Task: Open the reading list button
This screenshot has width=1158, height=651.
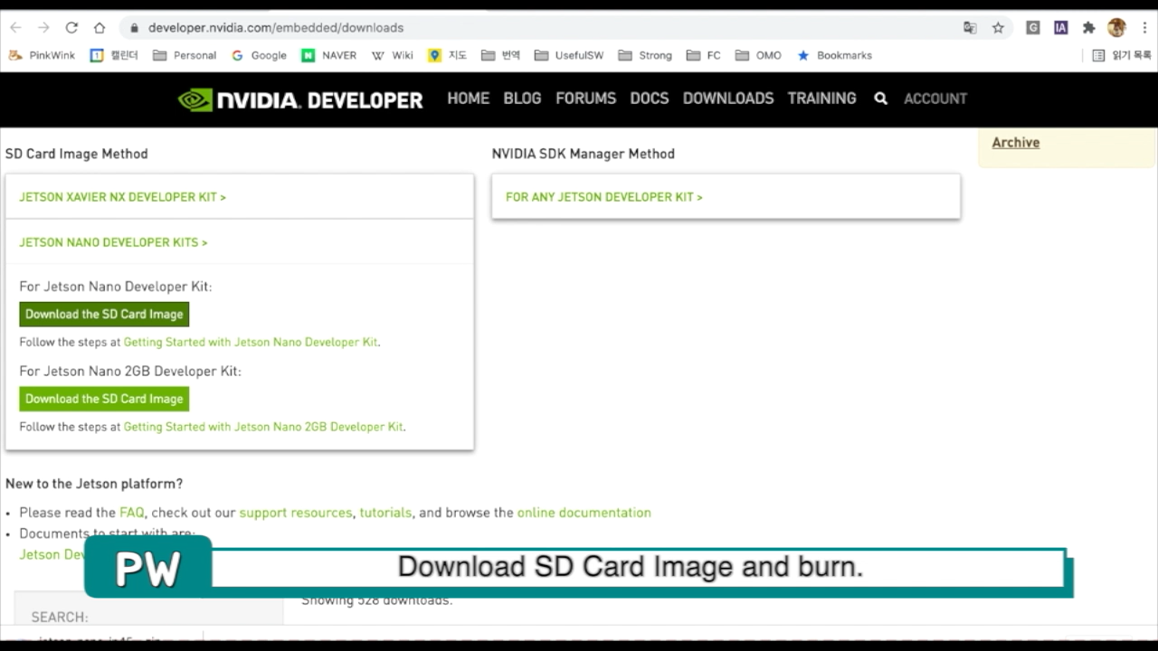Action: pos(1122,55)
